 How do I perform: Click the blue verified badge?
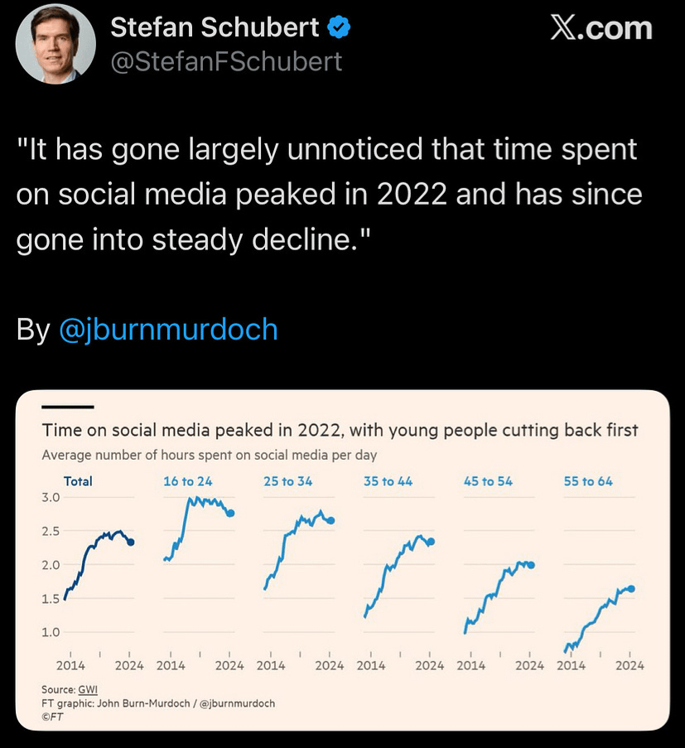(x=339, y=28)
